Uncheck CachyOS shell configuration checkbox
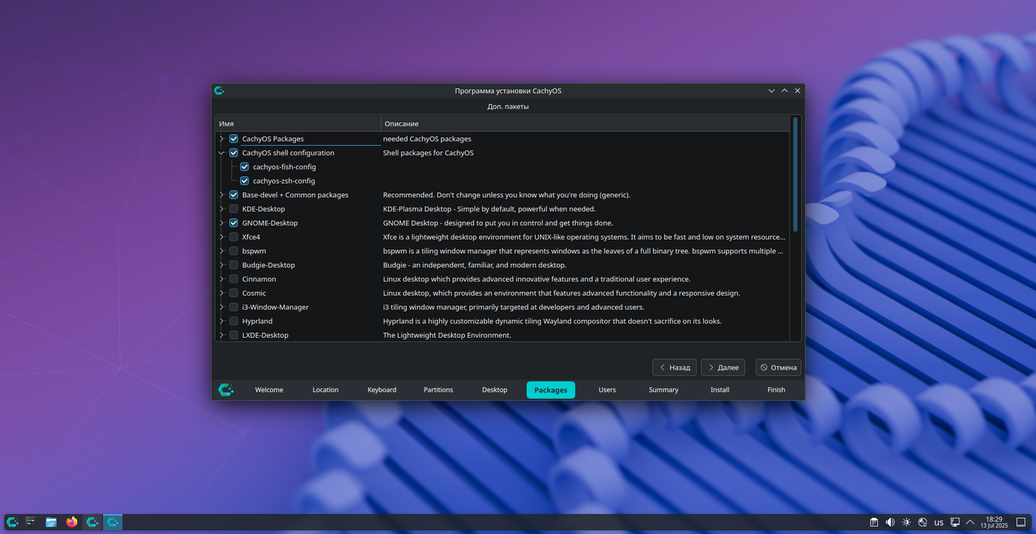This screenshot has width=1036, height=534. point(233,153)
